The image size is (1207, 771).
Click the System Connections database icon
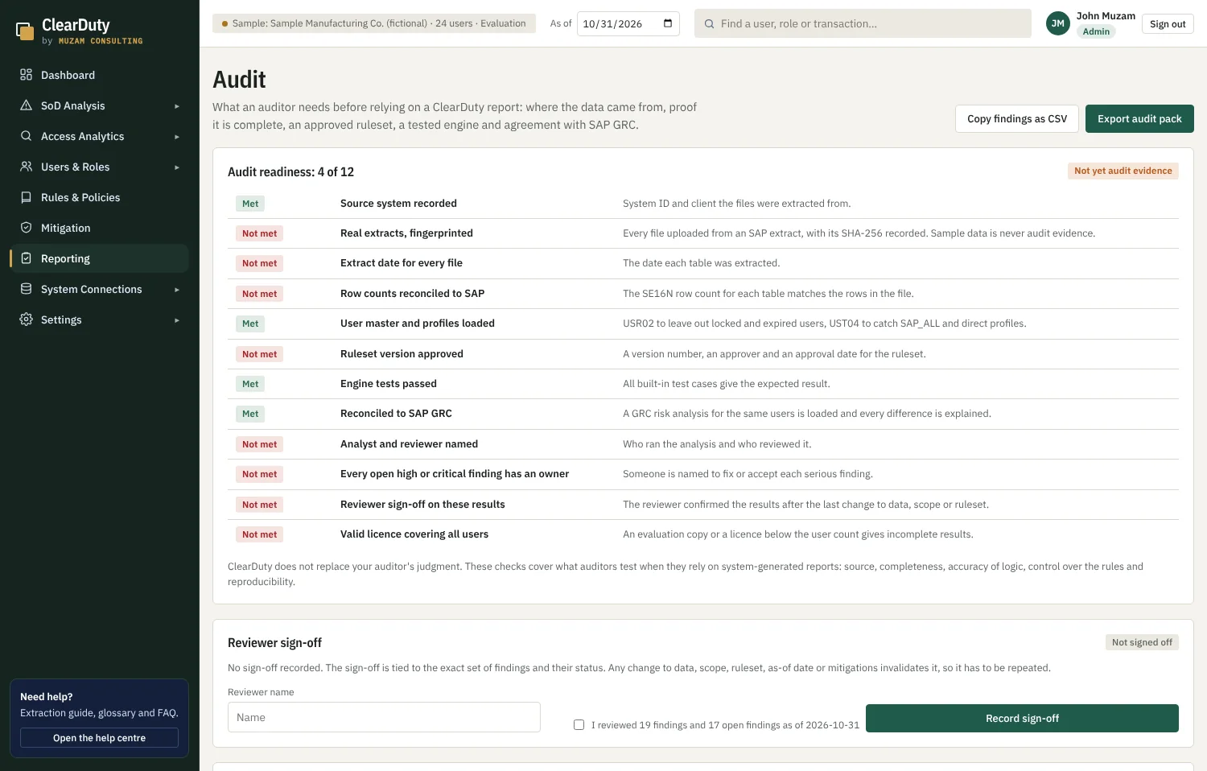(26, 289)
